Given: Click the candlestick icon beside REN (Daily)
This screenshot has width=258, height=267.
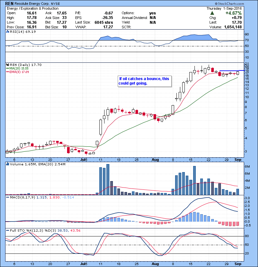Looking at the screenshot, I should 7,65.
